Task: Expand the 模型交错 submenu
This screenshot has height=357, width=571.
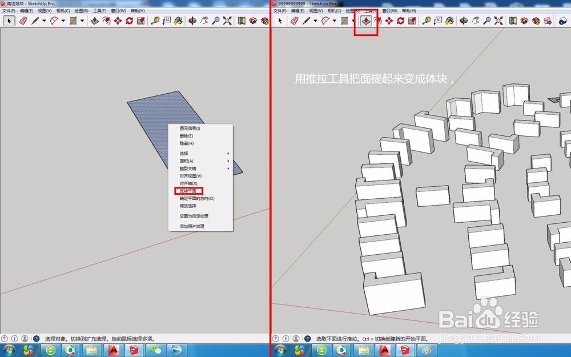Action: (x=188, y=169)
